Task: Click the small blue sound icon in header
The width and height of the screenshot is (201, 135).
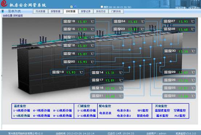Action: coord(75,6)
